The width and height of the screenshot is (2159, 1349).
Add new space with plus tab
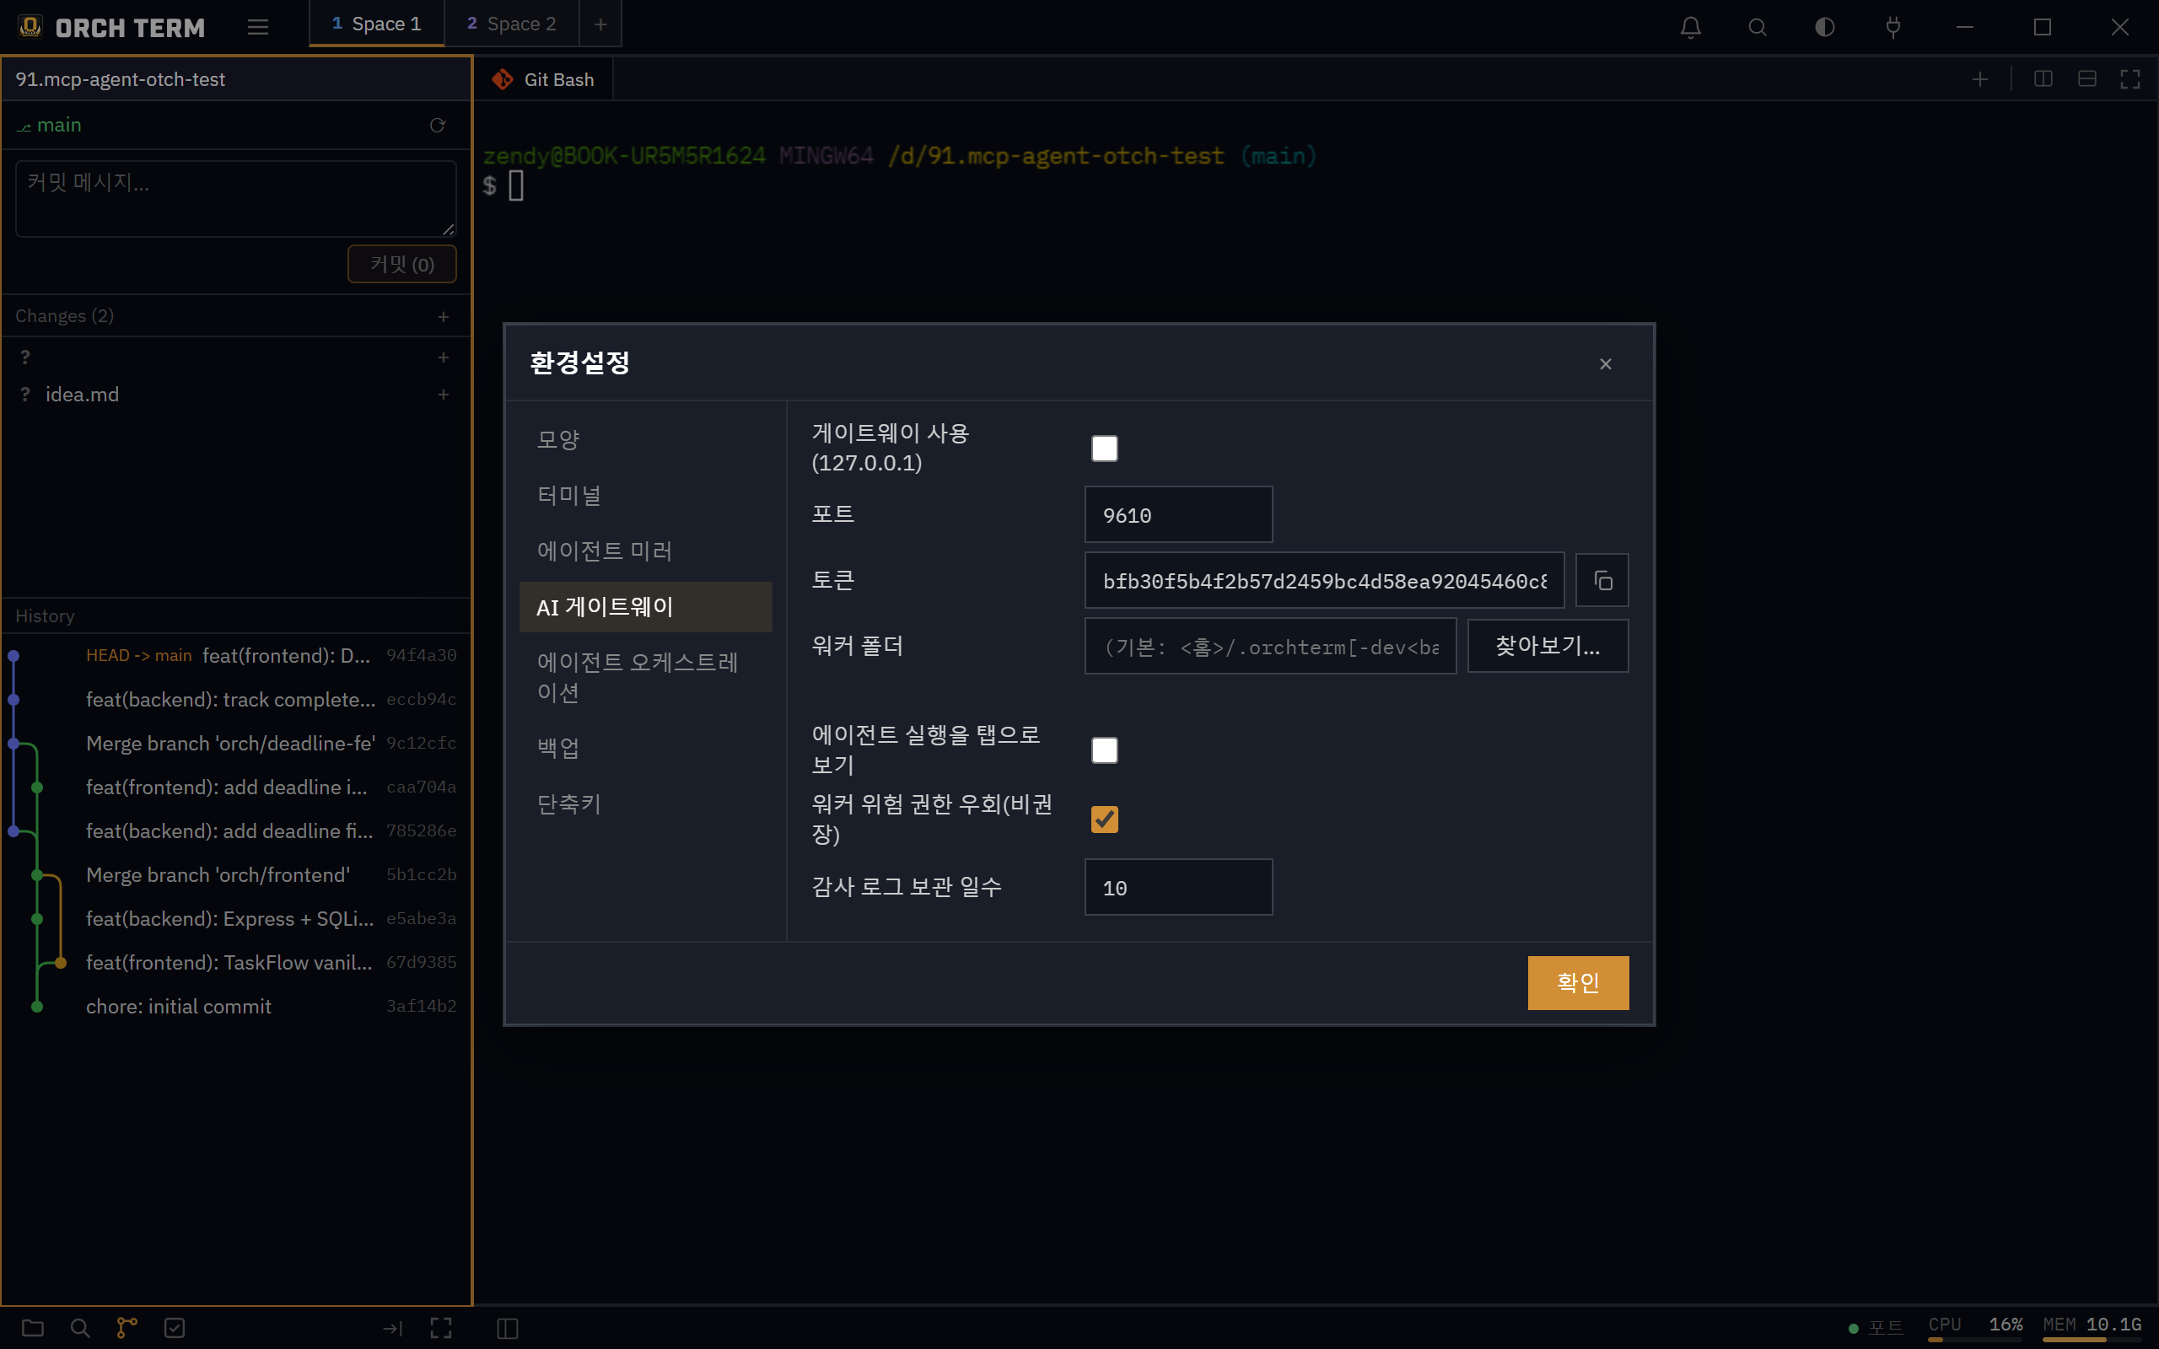click(x=600, y=24)
